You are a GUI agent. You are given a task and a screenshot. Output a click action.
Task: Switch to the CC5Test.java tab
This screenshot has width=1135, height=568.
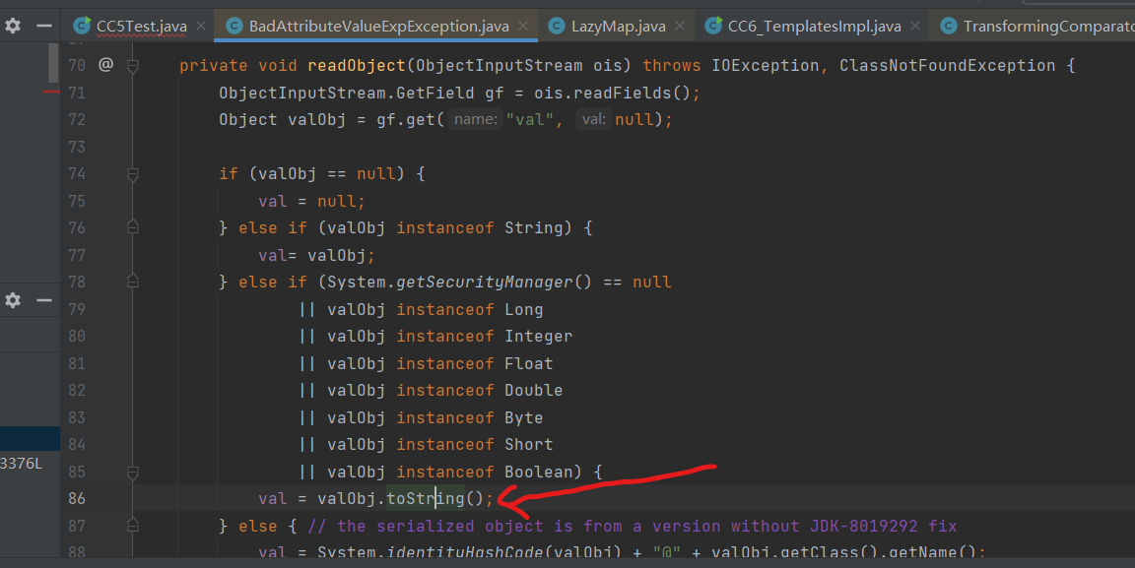click(141, 27)
